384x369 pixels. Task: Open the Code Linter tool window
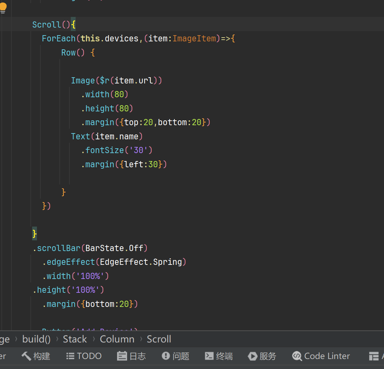[321, 356]
